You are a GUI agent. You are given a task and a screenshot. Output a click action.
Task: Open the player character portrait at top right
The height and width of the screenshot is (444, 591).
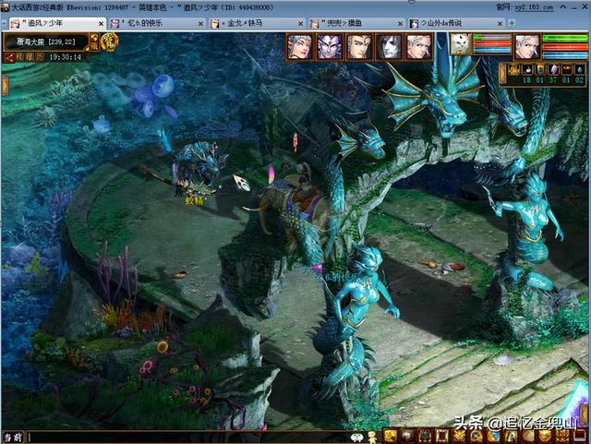pyautogui.click(x=527, y=46)
